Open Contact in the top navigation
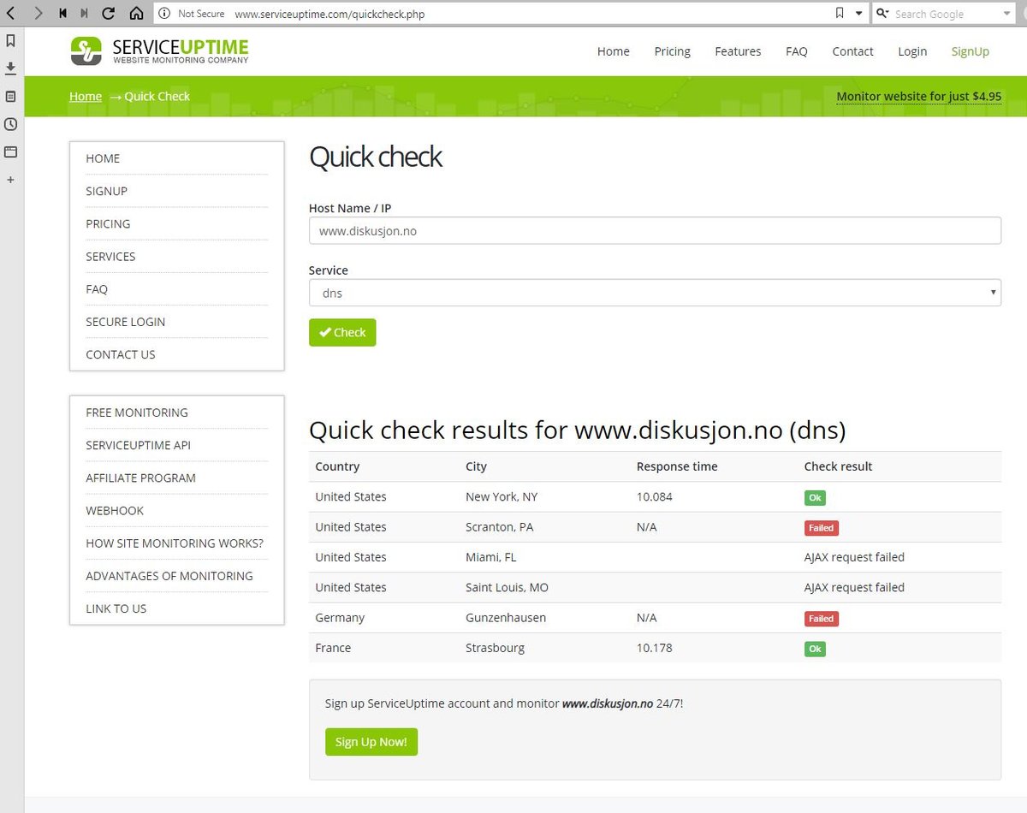Screen dimensions: 1027x813 [852, 51]
